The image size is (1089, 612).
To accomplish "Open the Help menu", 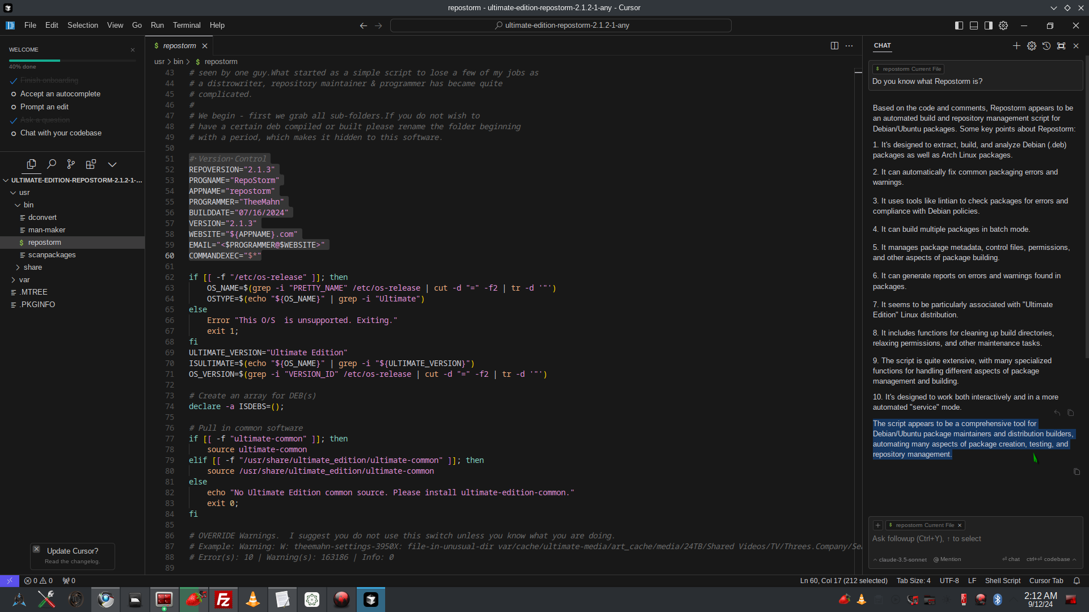I will [x=217, y=25].
